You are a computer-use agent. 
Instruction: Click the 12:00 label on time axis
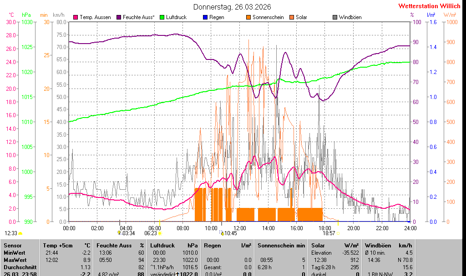239,228
